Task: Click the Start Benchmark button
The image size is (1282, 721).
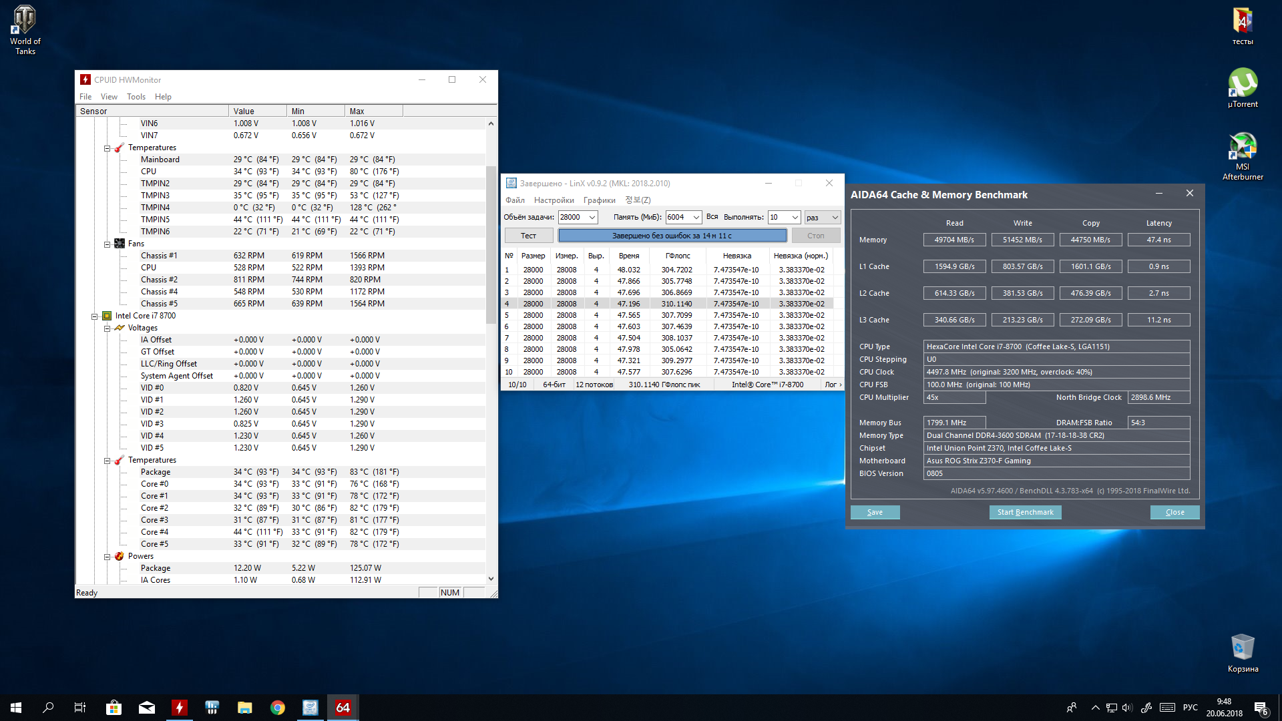Action: [1025, 513]
